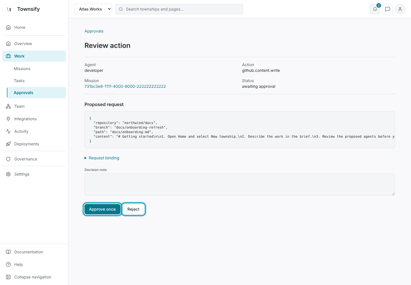The height and width of the screenshot is (285, 411).
Task: Open Tasks in the sidebar
Action: pyautogui.click(x=19, y=81)
